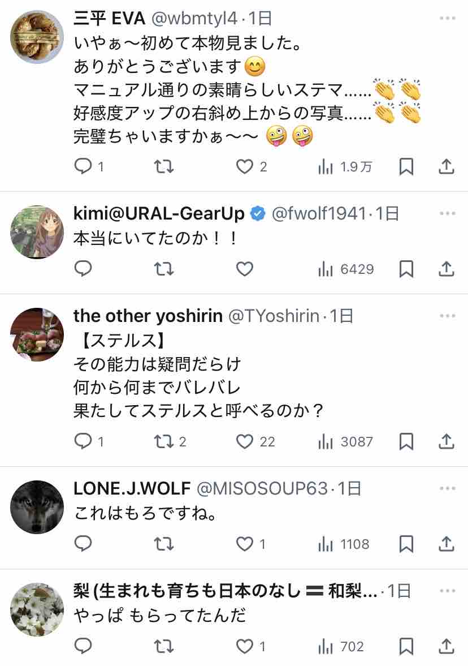
Task: Bookmark the 梨 user's tweet
Action: click(406, 646)
